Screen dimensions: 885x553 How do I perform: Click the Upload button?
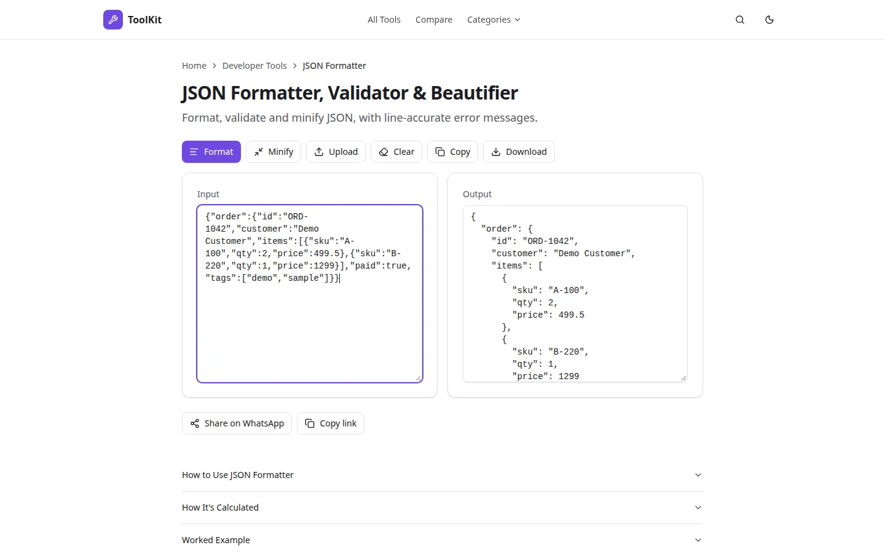[336, 152]
